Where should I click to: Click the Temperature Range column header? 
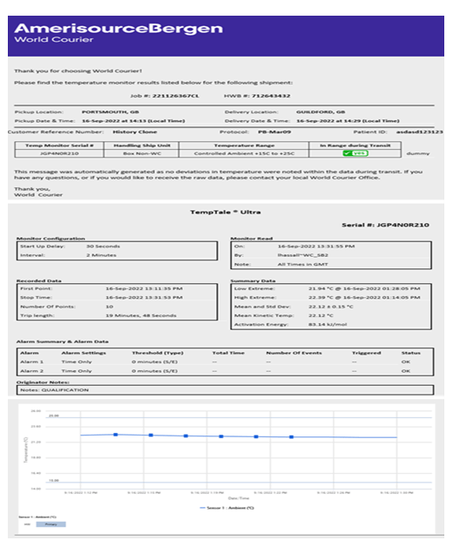pos(244,145)
